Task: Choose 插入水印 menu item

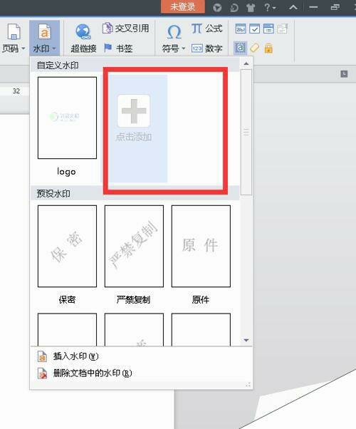Action: point(75,356)
